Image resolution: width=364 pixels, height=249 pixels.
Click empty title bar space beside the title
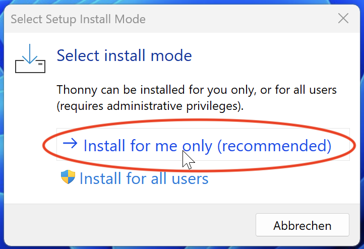(x=237, y=20)
